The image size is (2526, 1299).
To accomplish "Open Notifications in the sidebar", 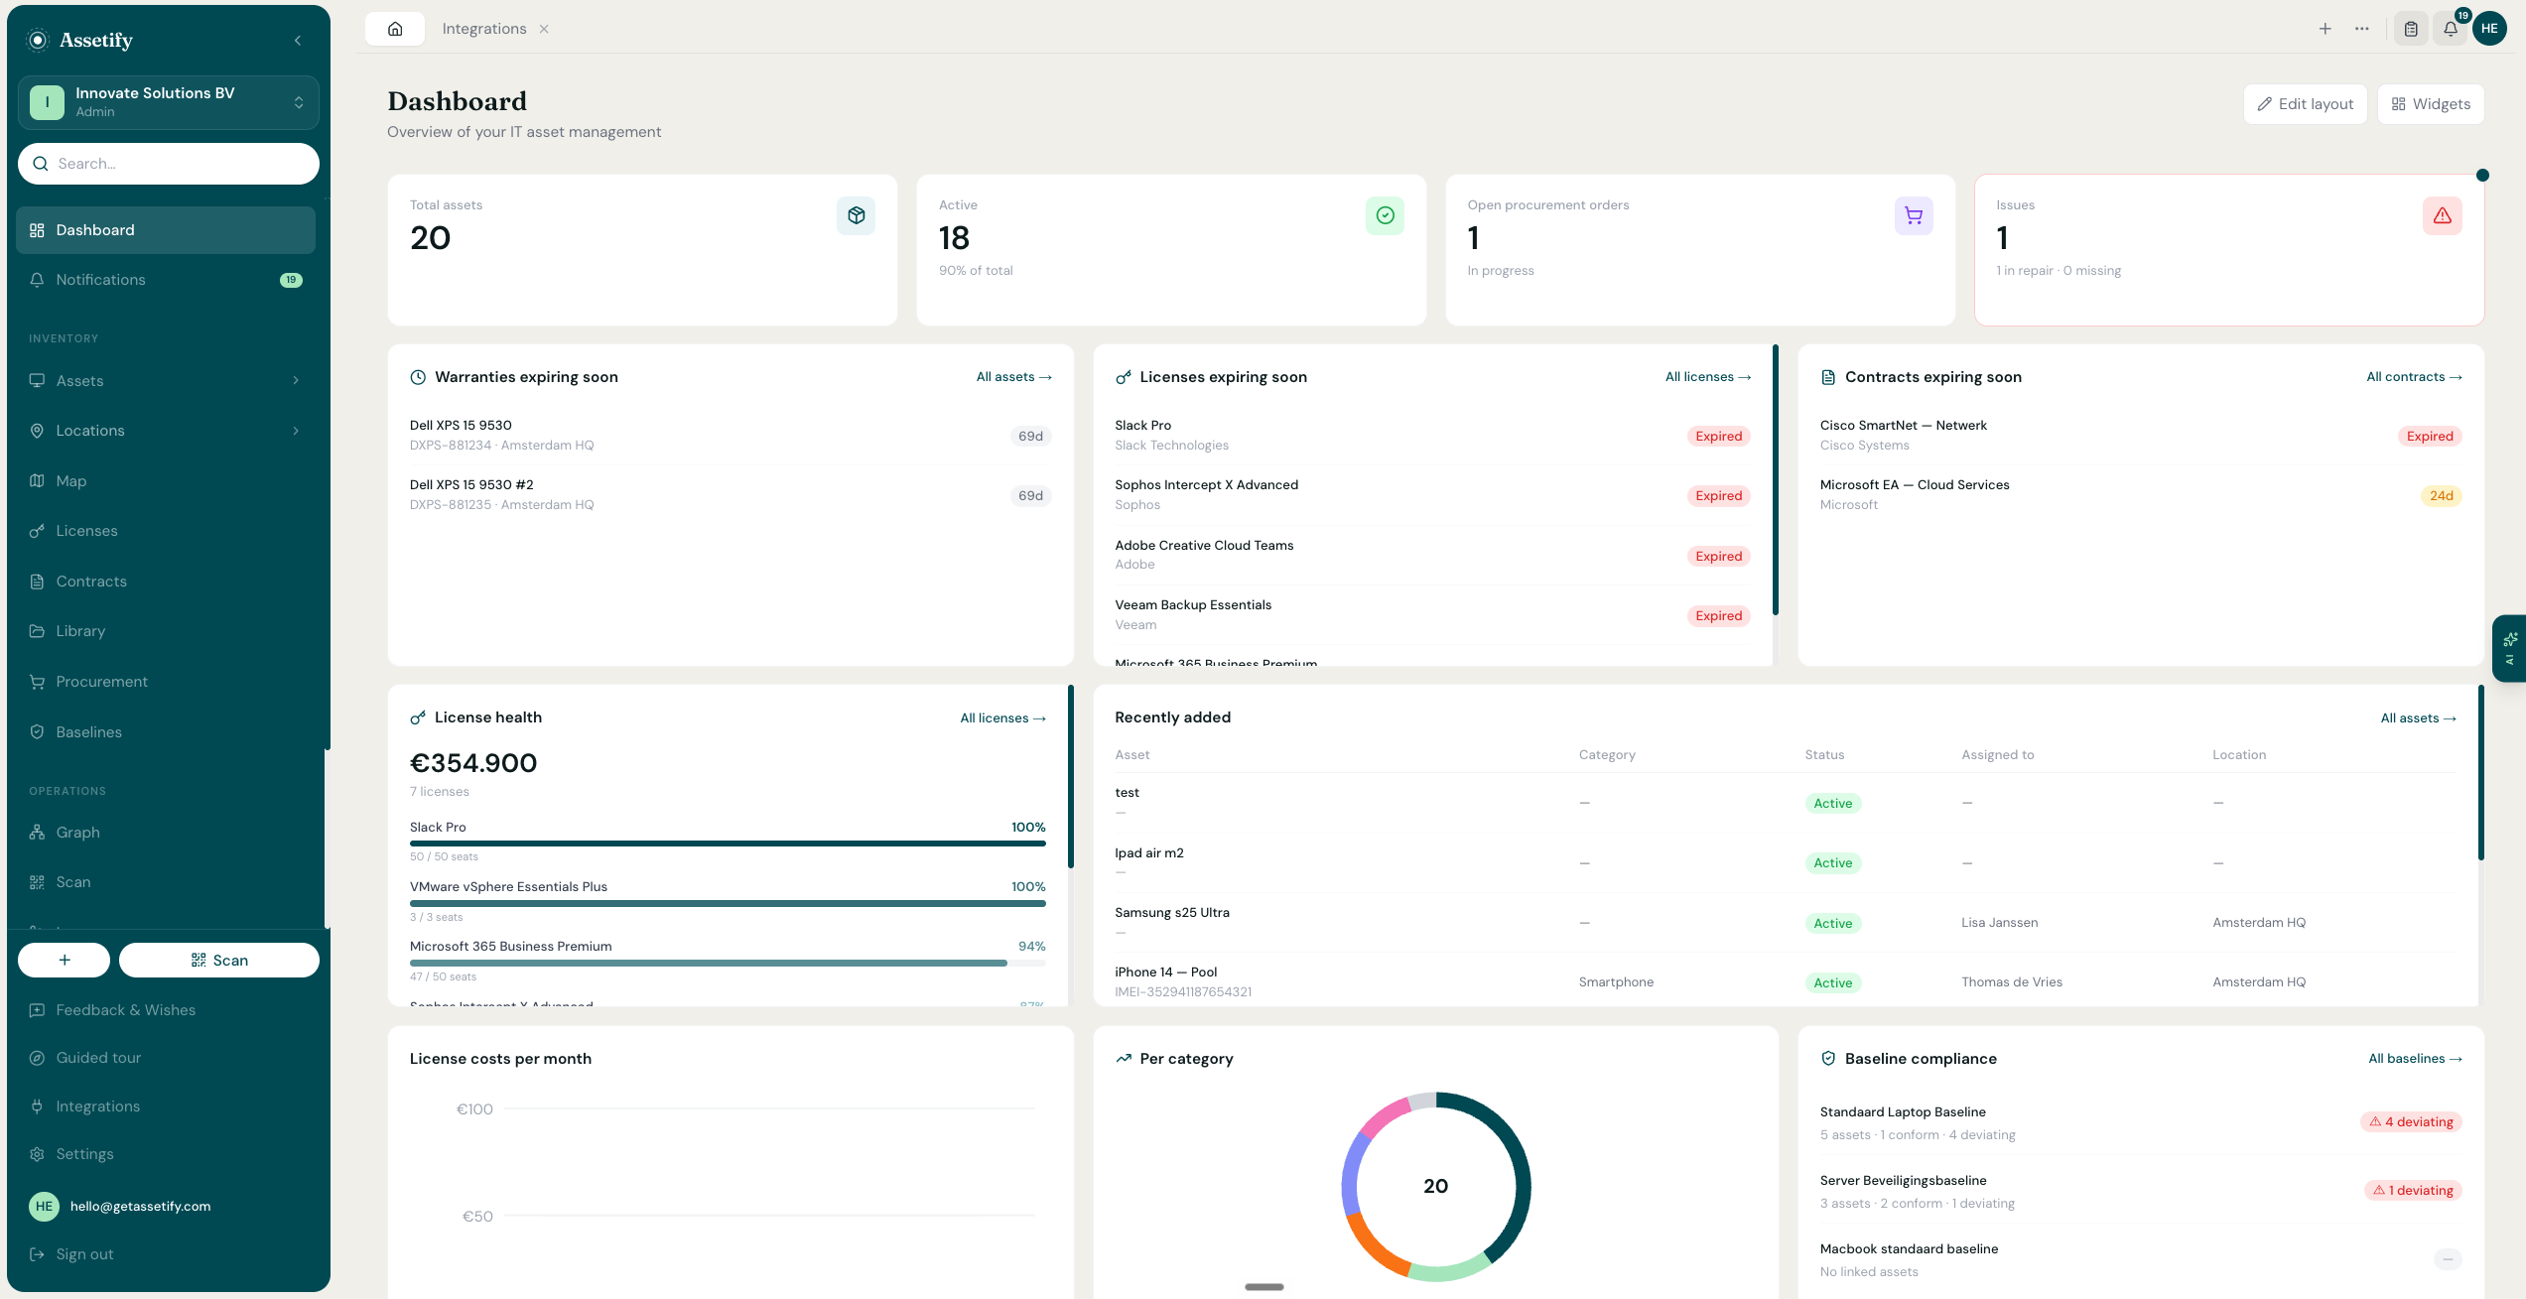I will 166,280.
